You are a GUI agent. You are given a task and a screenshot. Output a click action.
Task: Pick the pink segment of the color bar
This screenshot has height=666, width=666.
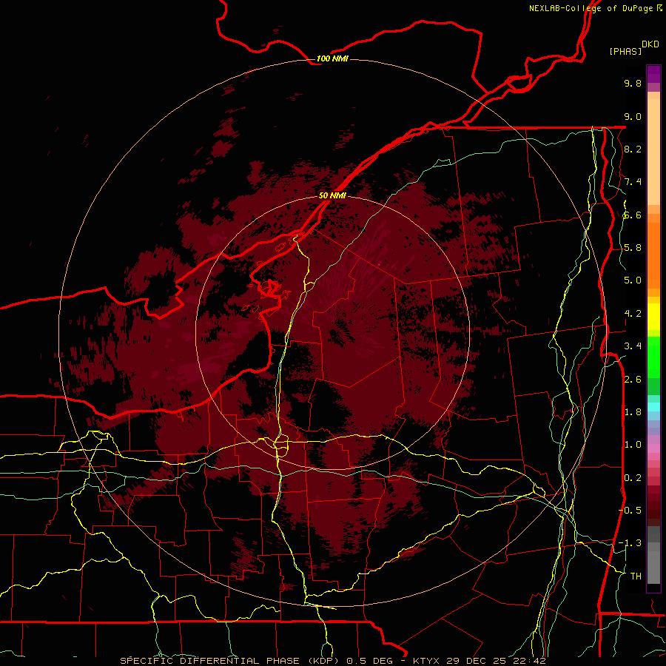tap(653, 448)
